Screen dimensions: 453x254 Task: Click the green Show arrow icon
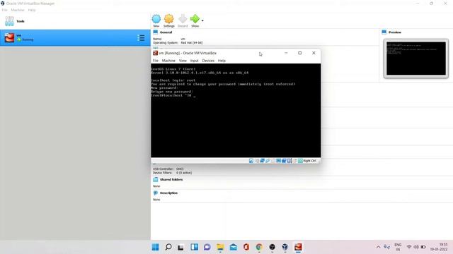pos(195,19)
